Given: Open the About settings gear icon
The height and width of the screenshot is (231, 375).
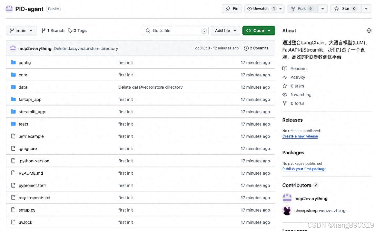Looking at the screenshot, I should [369, 31].
